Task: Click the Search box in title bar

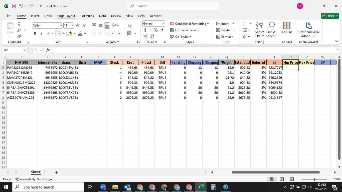Action: pyautogui.click(x=173, y=6)
